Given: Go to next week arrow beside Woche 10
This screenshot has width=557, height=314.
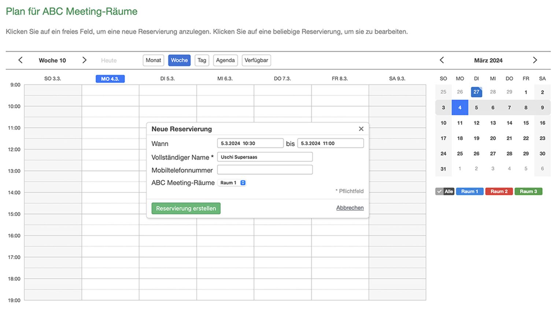Looking at the screenshot, I should point(84,60).
